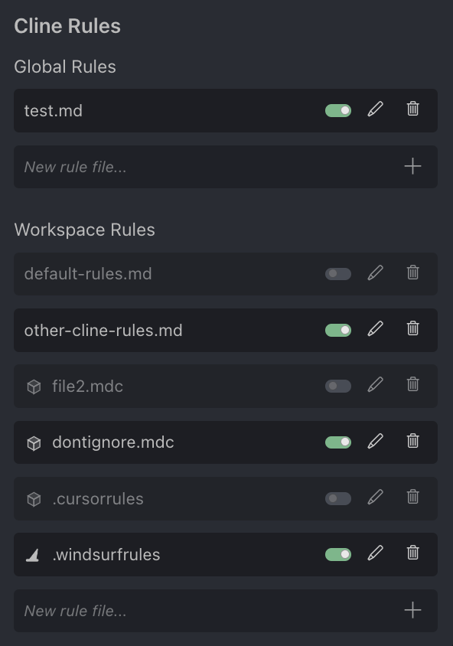Delete the dontignore.mdc rule

pyautogui.click(x=412, y=441)
